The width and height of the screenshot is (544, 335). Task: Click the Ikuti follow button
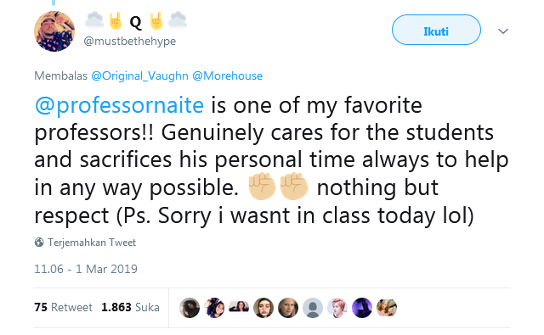[436, 31]
